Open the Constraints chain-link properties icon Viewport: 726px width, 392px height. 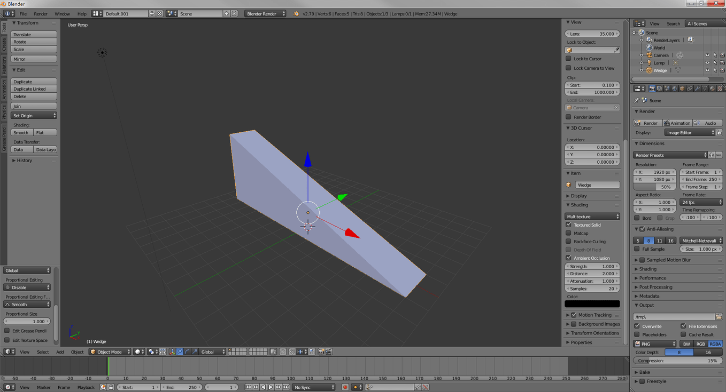(x=690, y=89)
